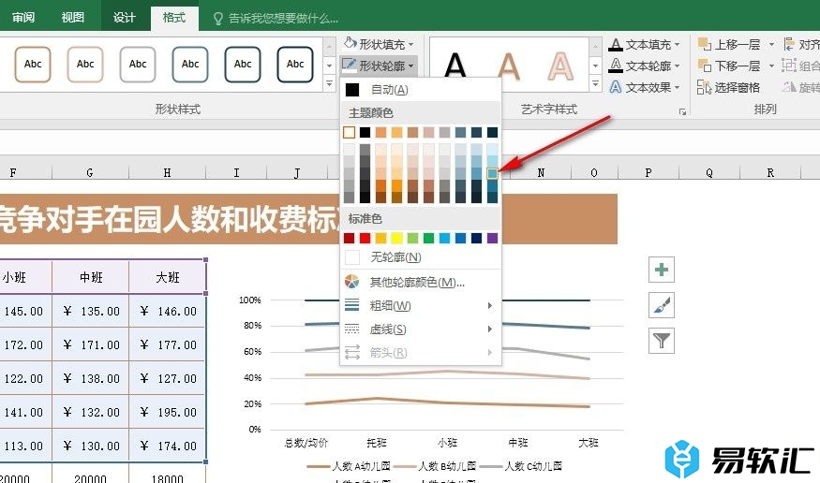Select column Q header
Viewport: 820px width, 483px height.
click(709, 172)
